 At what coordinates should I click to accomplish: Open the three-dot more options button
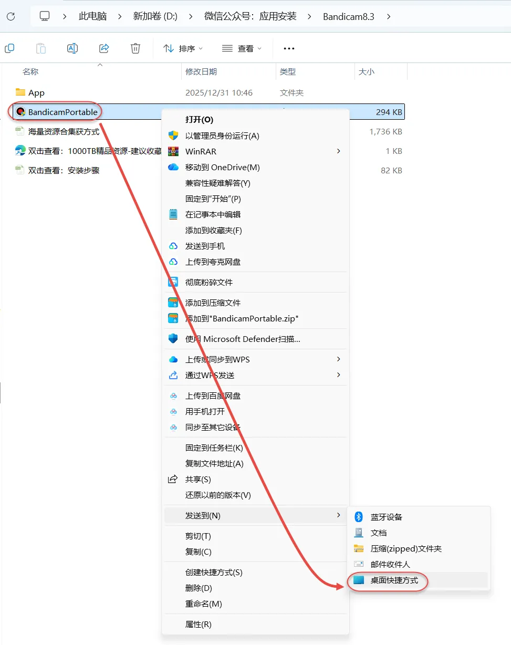pyautogui.click(x=289, y=48)
